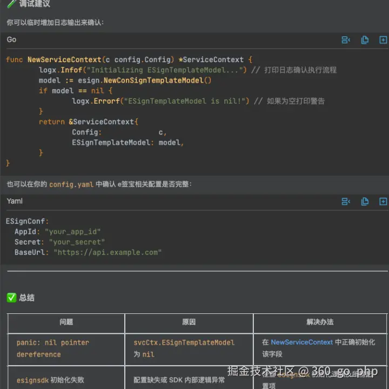Click the 'Config: c,' line
Viewport: 389px width, 389px height.
119,132
